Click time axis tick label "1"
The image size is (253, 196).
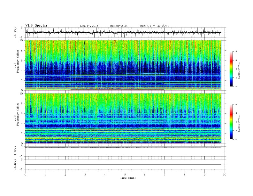[x=45, y=175]
